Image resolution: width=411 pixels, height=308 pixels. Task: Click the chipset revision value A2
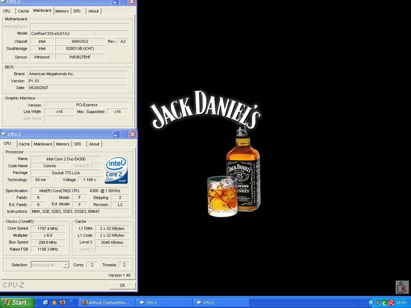click(123, 41)
